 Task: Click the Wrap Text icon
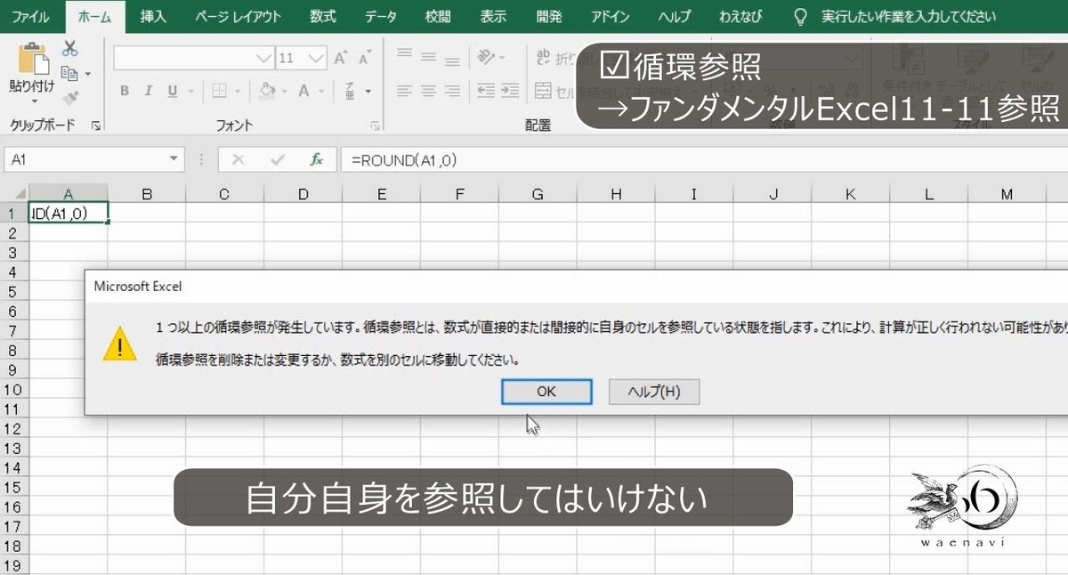coord(543,57)
